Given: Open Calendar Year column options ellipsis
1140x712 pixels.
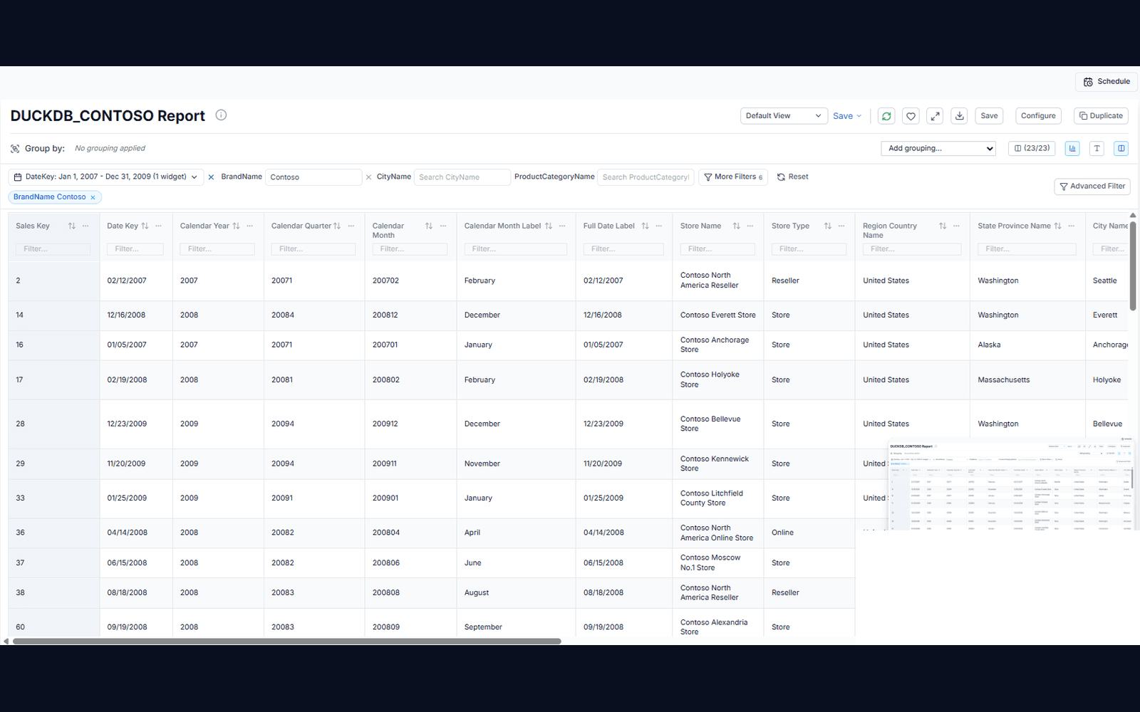Looking at the screenshot, I should click(x=249, y=226).
